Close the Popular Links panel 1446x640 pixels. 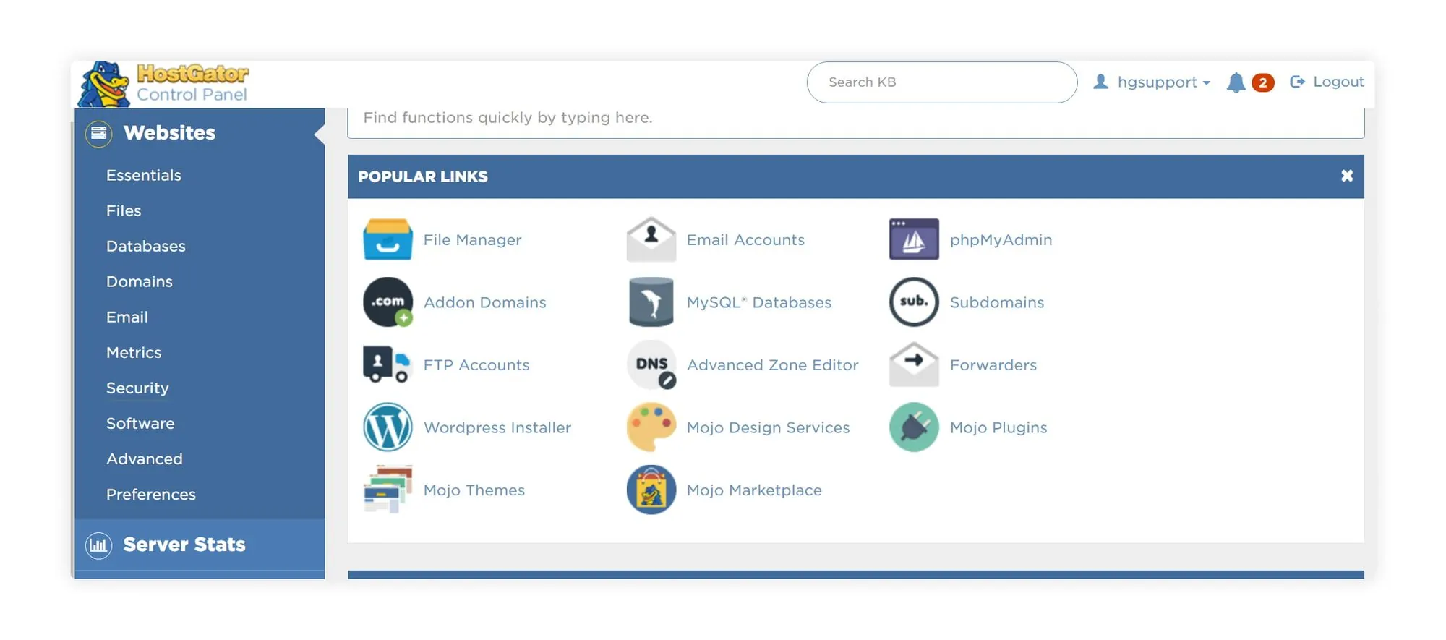1346,176
